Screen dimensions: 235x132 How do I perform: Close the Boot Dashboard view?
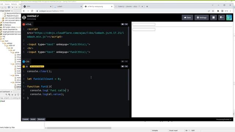point(11,92)
